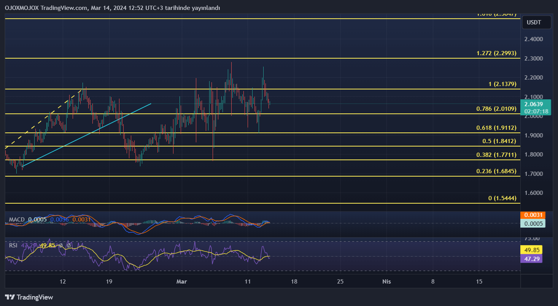The height and width of the screenshot is (306, 558).
Task: Click the 1.8000 price axis label
Action: coord(533,155)
